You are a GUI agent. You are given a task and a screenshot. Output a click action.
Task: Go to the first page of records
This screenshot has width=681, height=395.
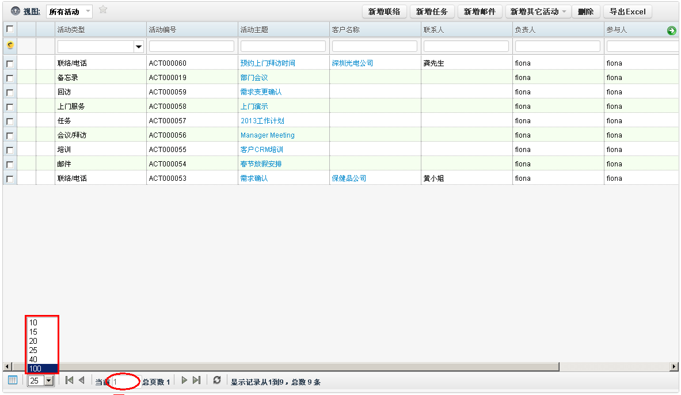69,380
